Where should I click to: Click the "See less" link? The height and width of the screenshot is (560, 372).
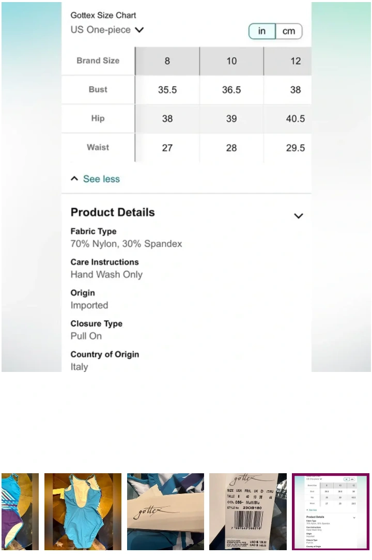tap(101, 179)
